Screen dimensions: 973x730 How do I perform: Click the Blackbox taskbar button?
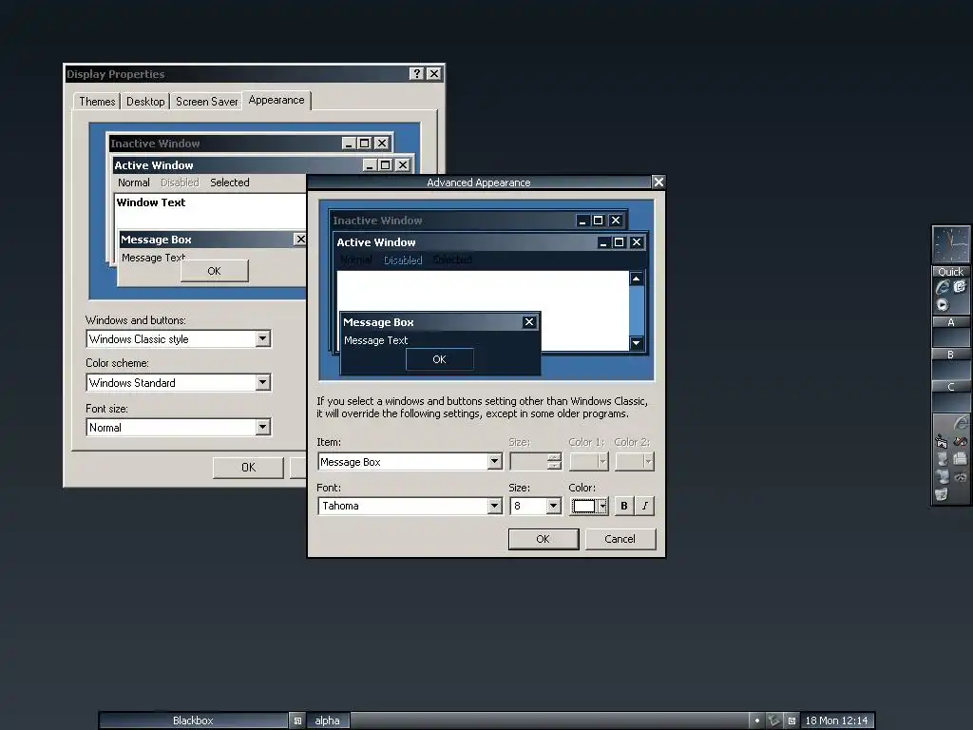(x=193, y=720)
